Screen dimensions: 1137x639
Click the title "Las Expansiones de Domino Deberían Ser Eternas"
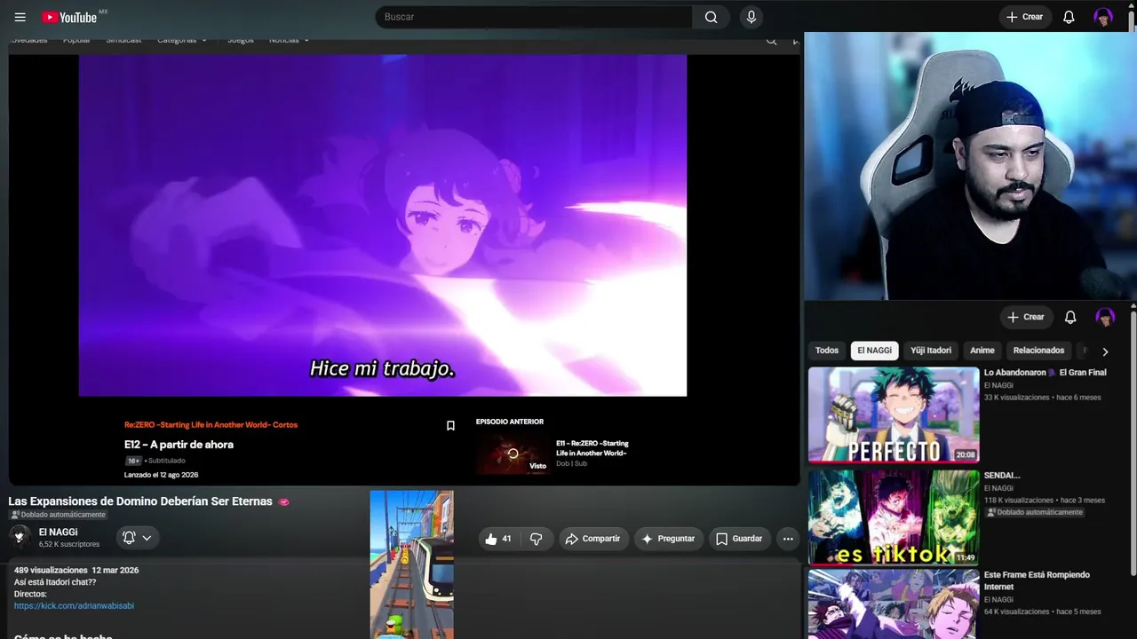coord(140,501)
